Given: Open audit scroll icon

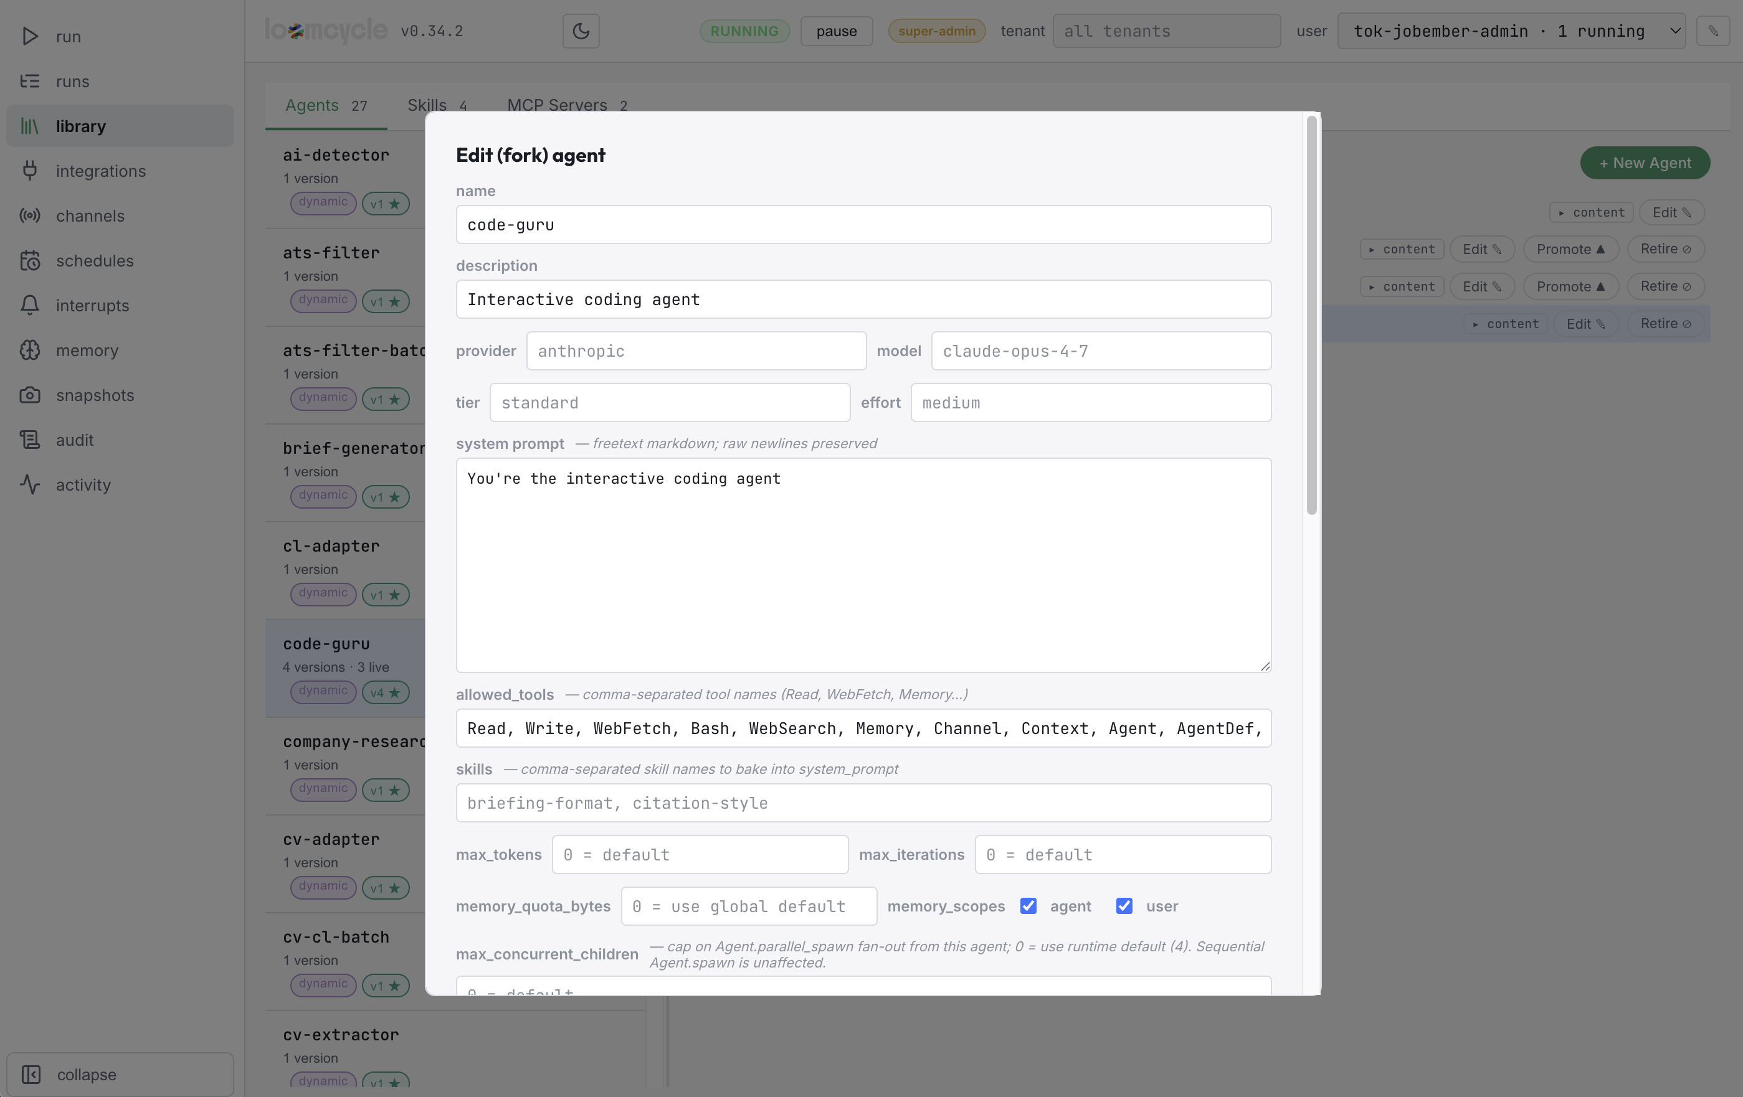Looking at the screenshot, I should coord(30,440).
